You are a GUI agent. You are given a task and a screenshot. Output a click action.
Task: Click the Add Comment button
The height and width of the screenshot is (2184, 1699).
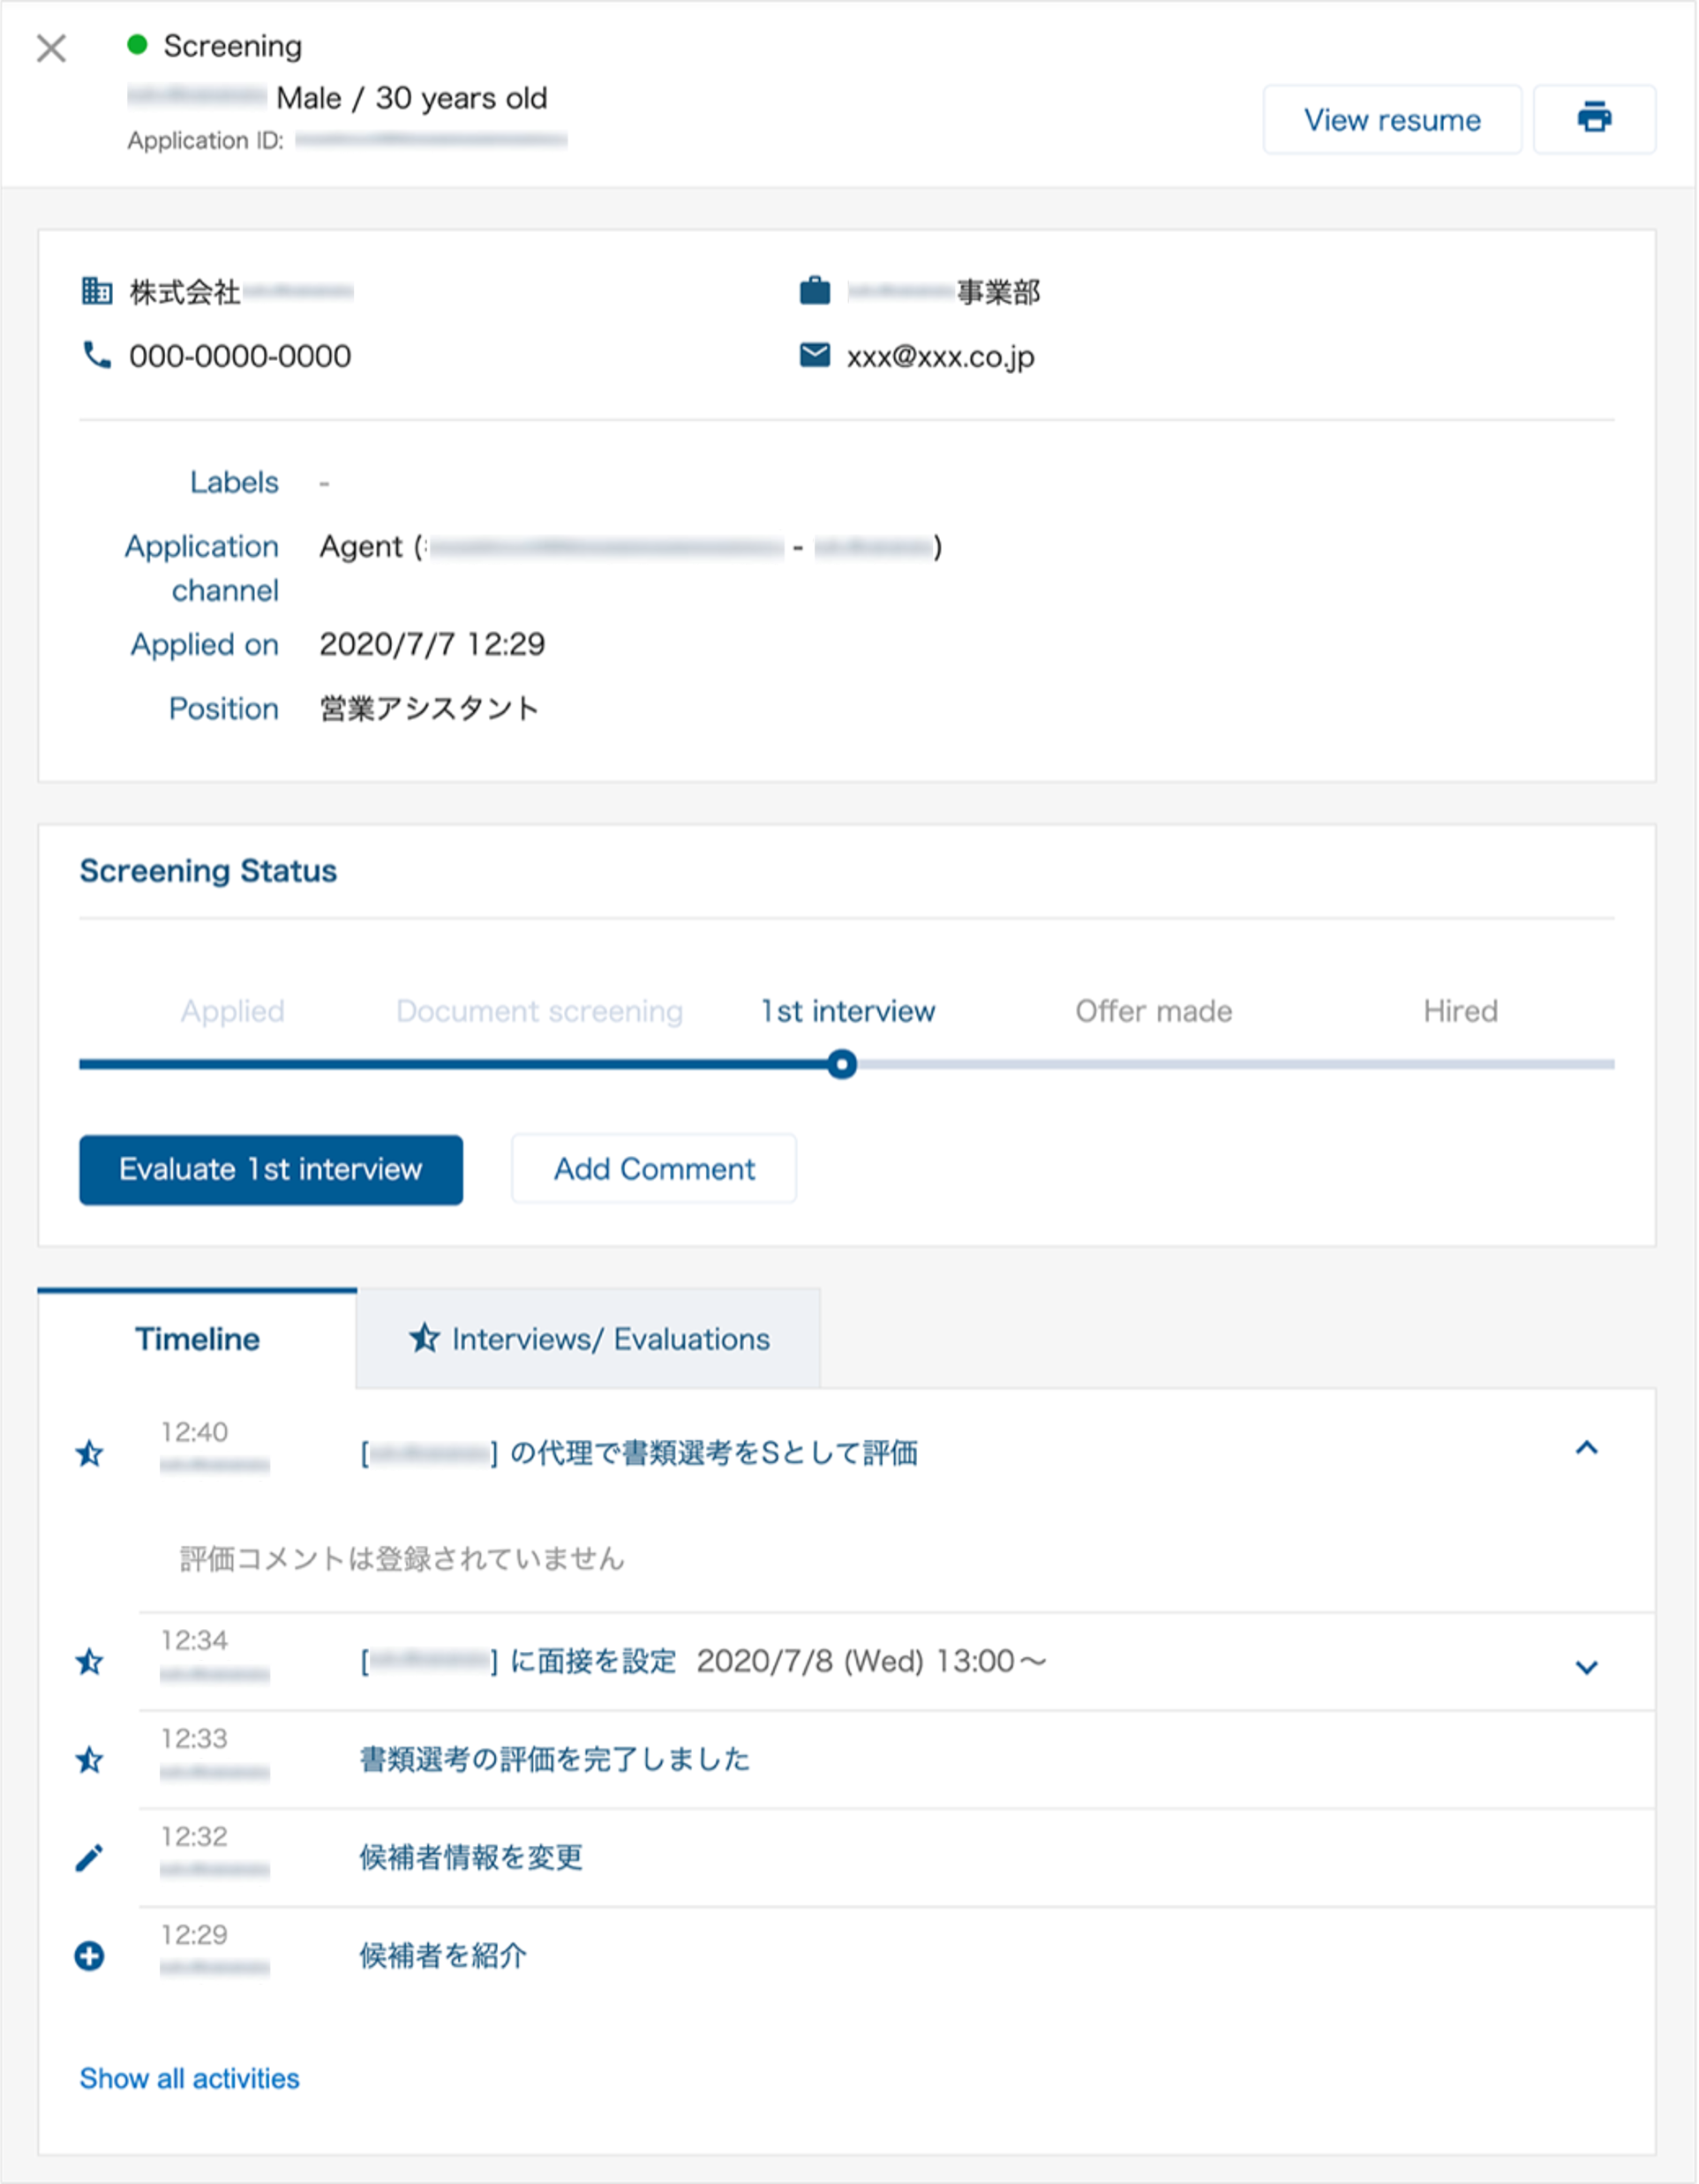click(655, 1169)
